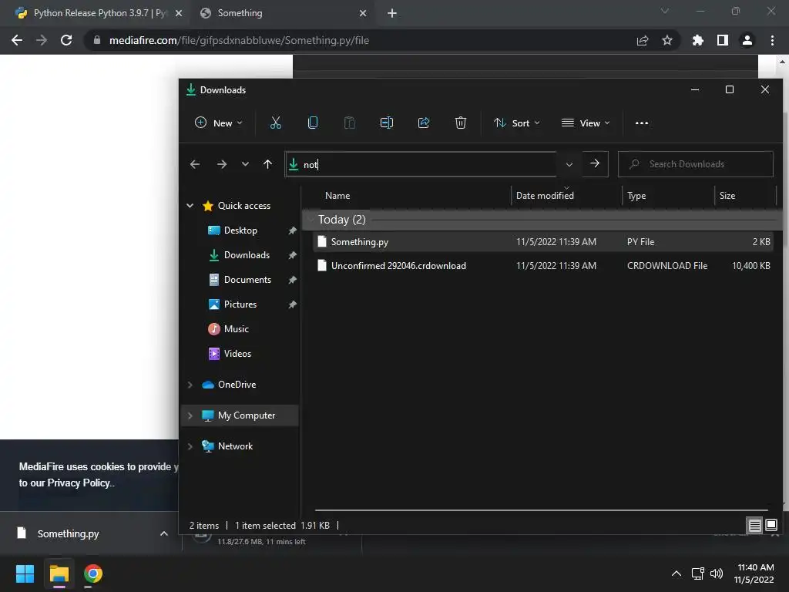The width and height of the screenshot is (789, 592).
Task: Click the Share icon in Explorer toolbar
Action: pos(424,123)
